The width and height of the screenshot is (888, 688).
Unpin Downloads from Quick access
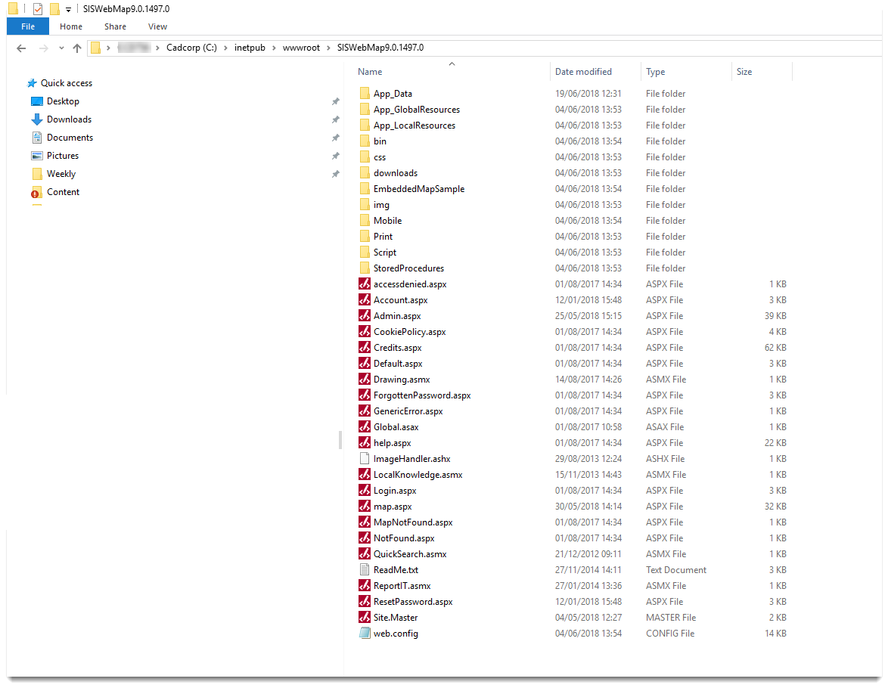coord(336,119)
